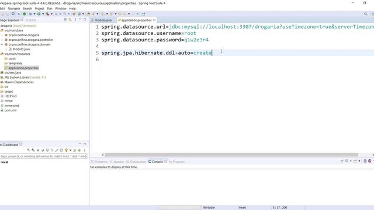Select the target folder
This screenshot has height=210, width=374.
(x=8, y=92)
